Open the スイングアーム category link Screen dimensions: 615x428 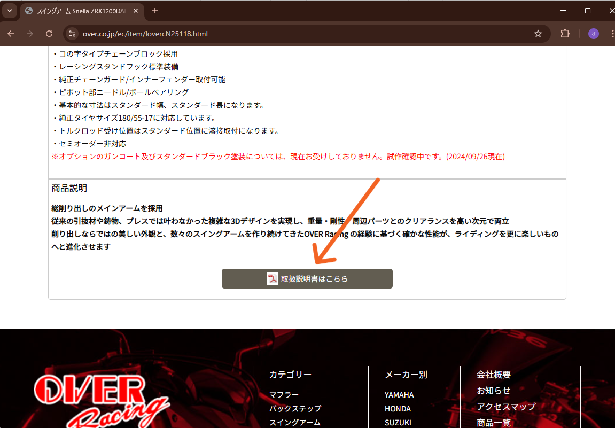click(295, 423)
